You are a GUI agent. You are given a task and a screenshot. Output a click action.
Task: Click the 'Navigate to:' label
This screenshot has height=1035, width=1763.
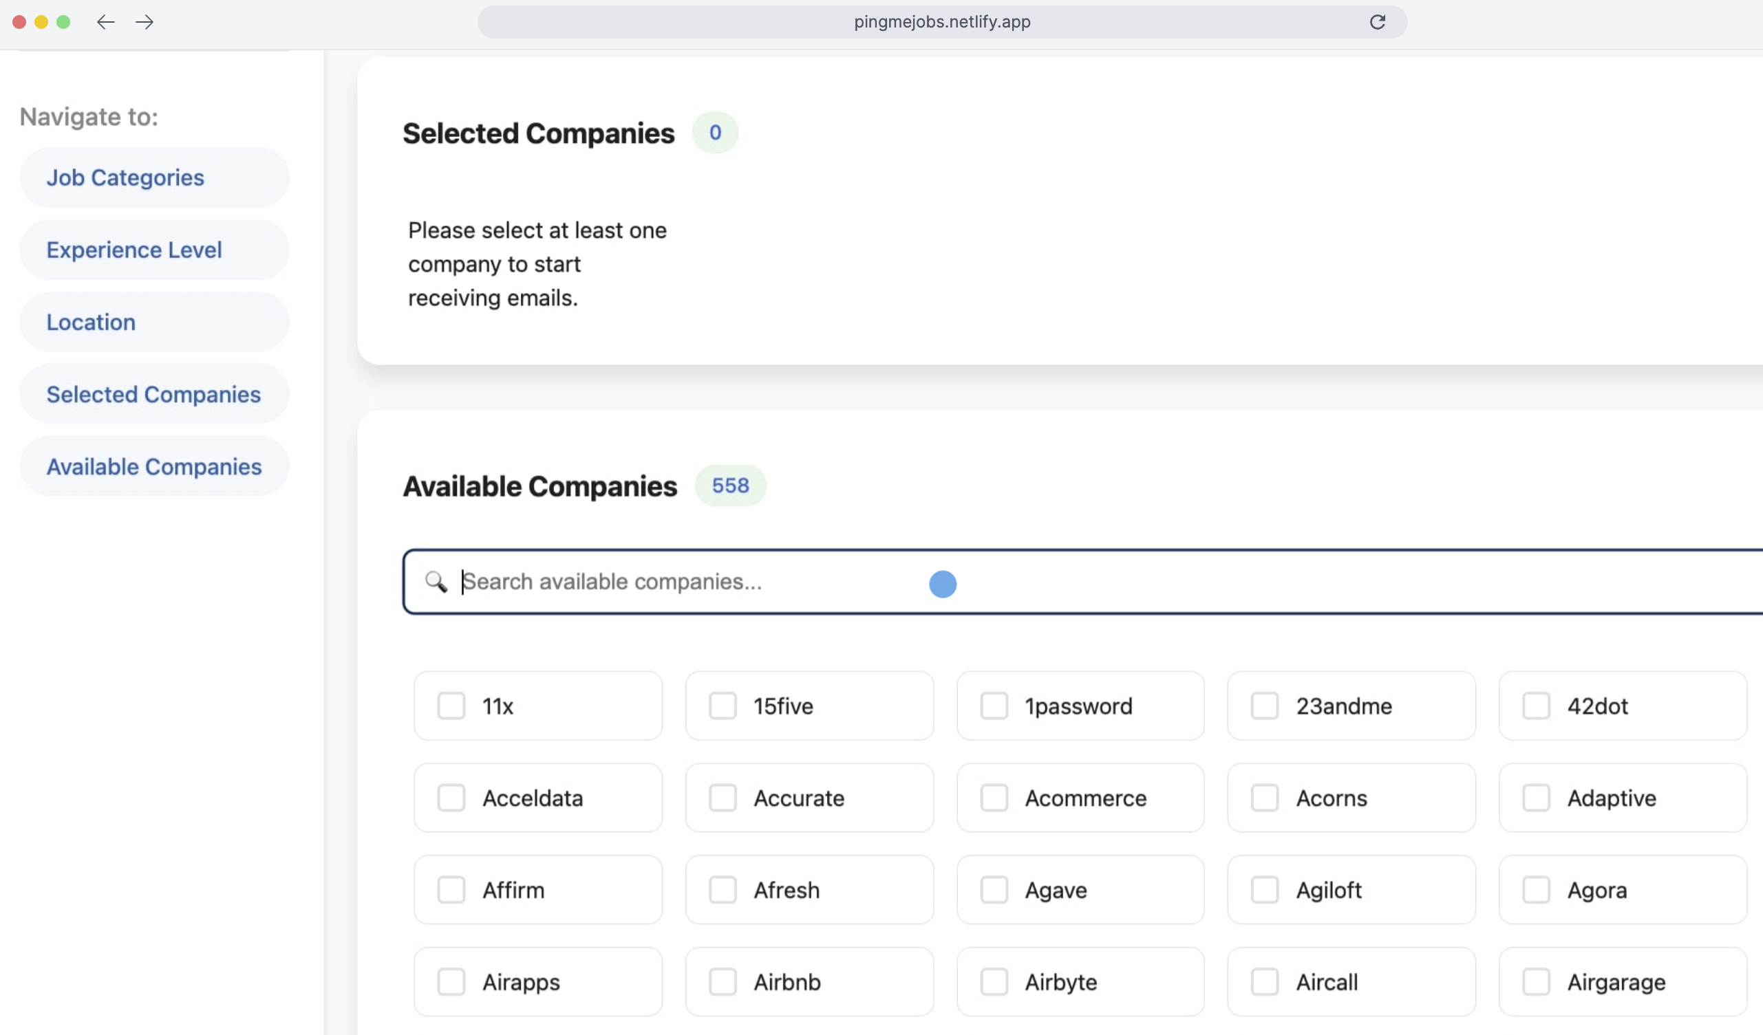[89, 117]
